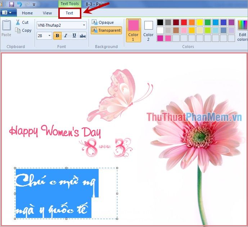Open Edit colors dialog

pos(243,30)
